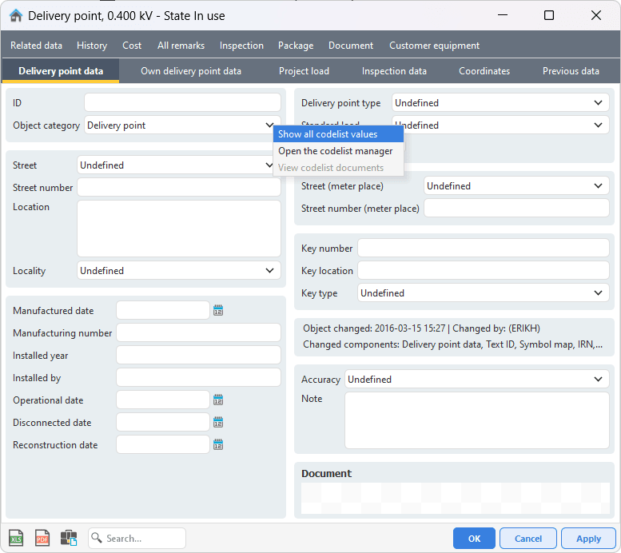Choose Open the codelist manager
The height and width of the screenshot is (553, 621).
(x=335, y=151)
